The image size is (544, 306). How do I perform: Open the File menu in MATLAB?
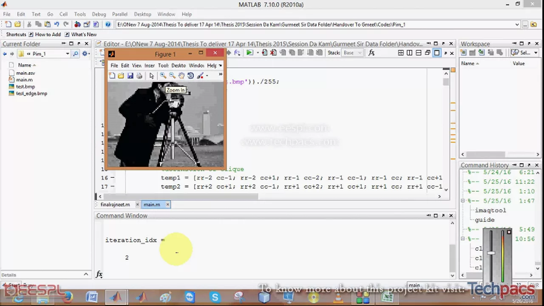tap(7, 14)
